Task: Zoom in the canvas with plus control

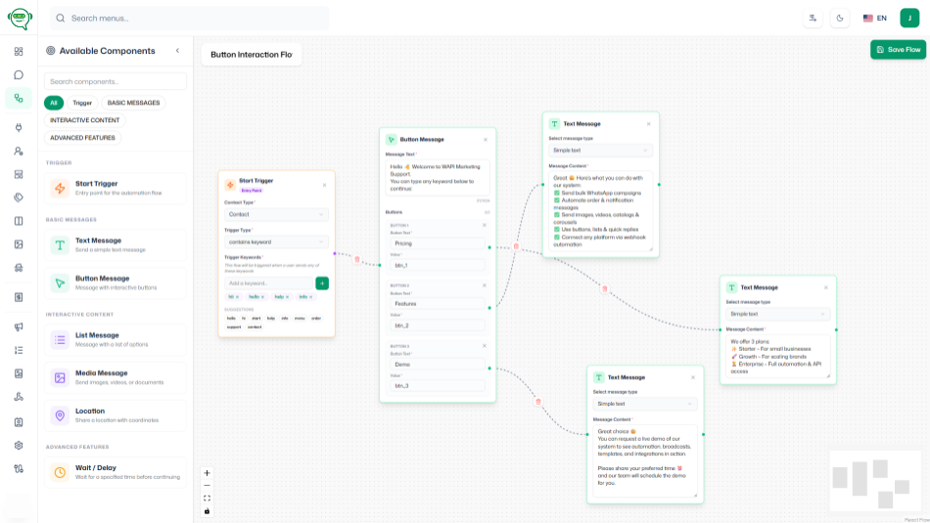Action: [x=207, y=473]
